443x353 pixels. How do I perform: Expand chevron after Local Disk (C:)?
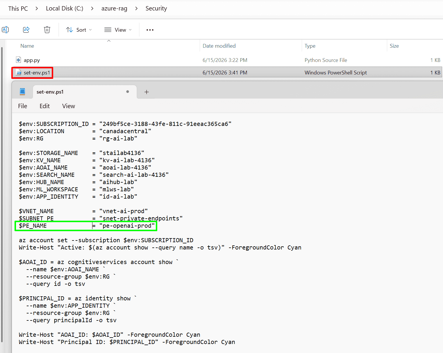point(92,8)
